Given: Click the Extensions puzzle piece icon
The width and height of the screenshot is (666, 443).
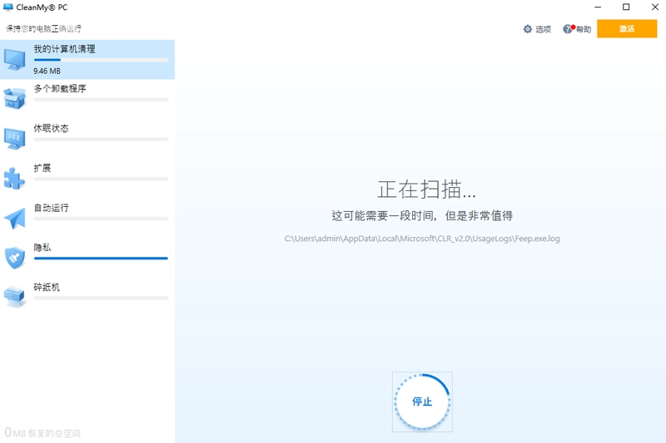Looking at the screenshot, I should (x=15, y=178).
